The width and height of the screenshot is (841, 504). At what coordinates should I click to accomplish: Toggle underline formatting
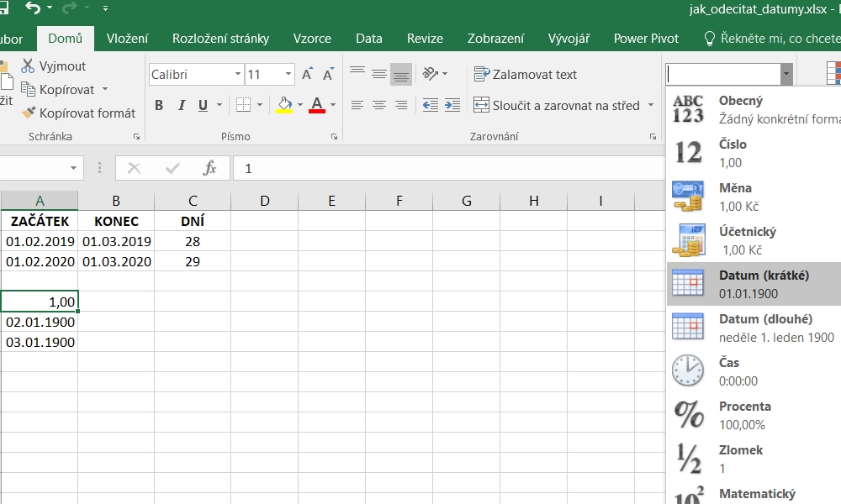click(203, 105)
